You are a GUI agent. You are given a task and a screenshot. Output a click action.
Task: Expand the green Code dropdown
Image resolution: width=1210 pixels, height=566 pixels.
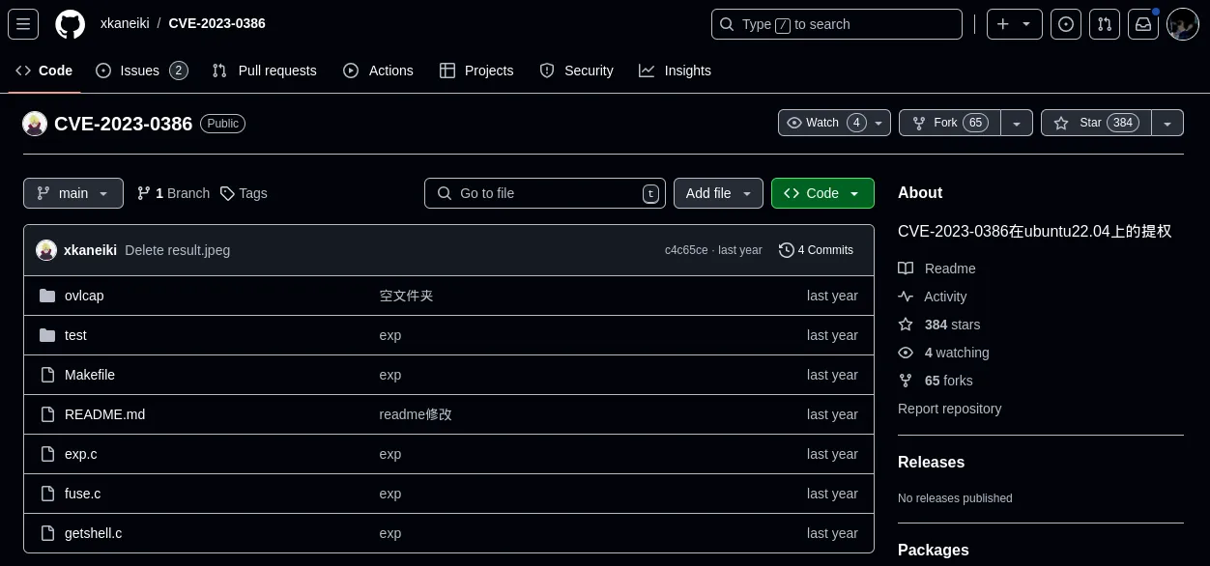(822, 193)
